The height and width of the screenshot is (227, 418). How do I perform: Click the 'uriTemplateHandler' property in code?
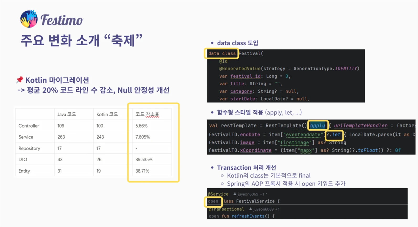[x=361, y=126]
